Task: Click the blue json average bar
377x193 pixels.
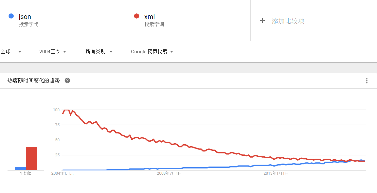Action: pyautogui.click(x=20, y=168)
